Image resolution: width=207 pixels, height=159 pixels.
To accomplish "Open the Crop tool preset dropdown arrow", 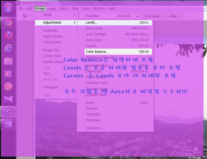I will 30,16.
